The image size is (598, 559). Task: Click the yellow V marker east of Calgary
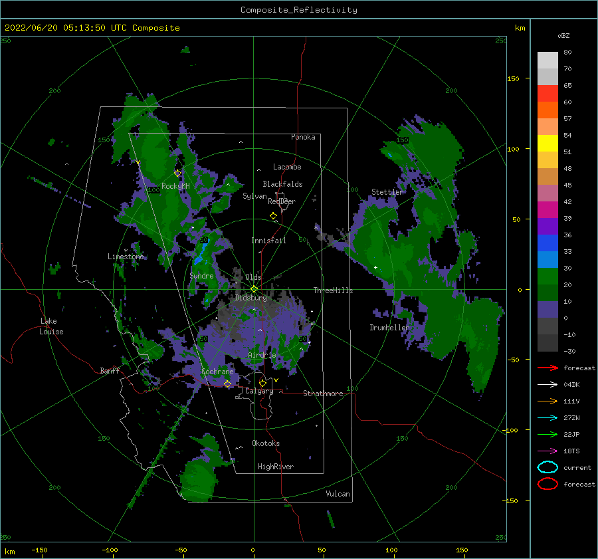[276, 380]
